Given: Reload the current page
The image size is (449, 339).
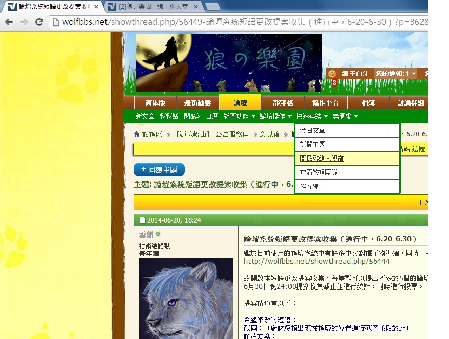Looking at the screenshot, I should (39, 22).
